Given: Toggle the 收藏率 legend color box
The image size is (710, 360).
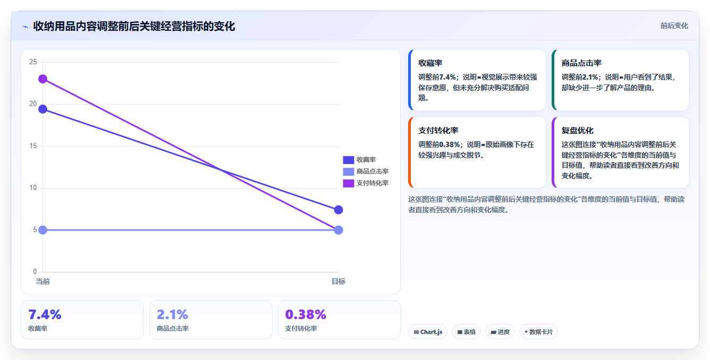Looking at the screenshot, I should pyautogui.click(x=349, y=160).
